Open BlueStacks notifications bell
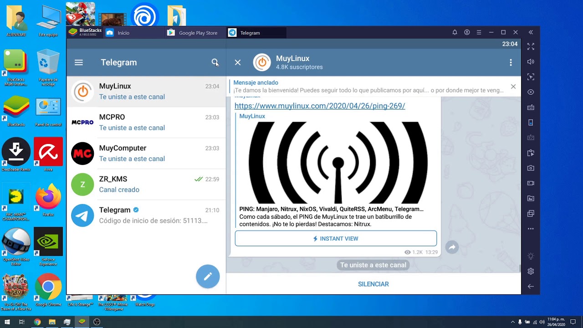 click(x=455, y=32)
